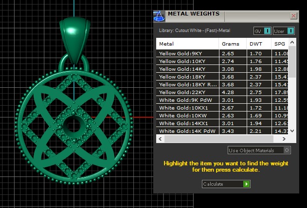Click the 2.21 DWT value for 14K PdW
The width and height of the screenshot is (307, 208).
255,131
